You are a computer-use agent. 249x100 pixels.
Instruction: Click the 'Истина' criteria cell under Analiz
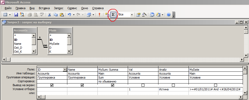[x=173, y=89]
